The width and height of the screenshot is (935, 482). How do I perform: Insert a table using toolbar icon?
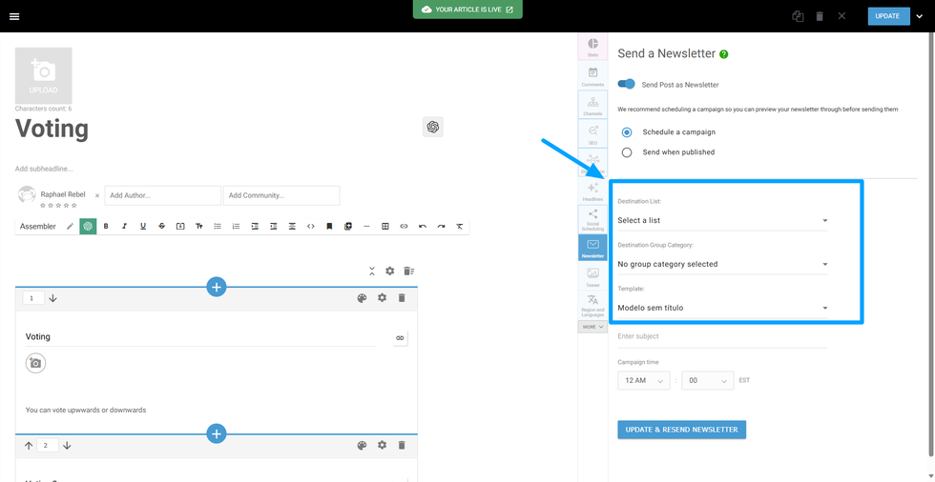point(385,226)
